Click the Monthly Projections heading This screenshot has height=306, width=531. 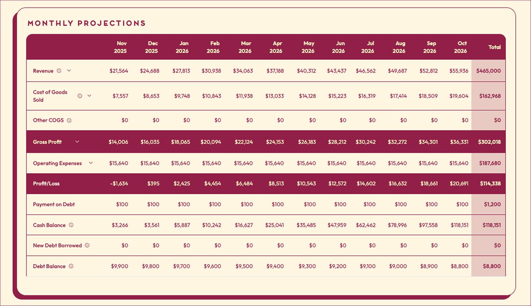point(87,23)
